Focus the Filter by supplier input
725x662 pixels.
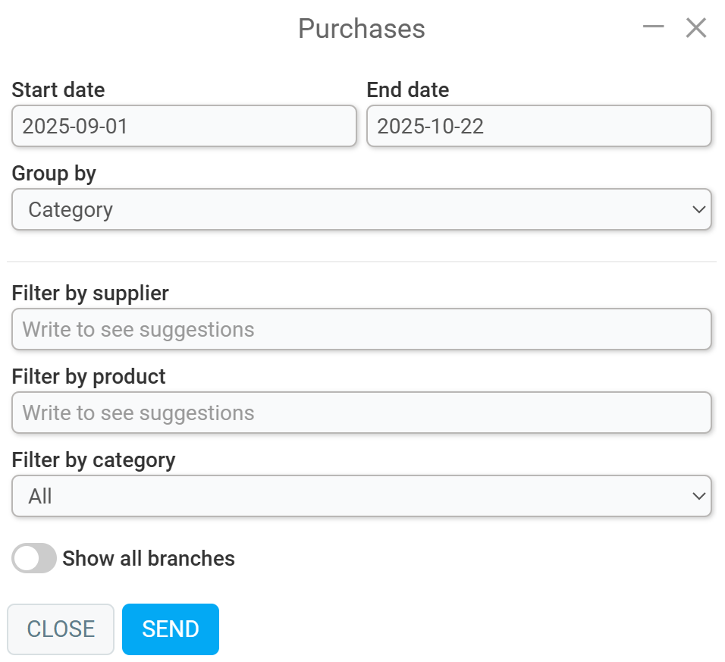361,329
